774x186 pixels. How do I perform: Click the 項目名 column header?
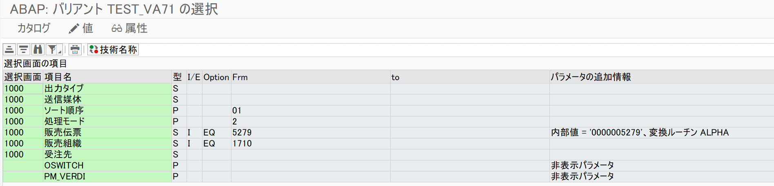click(x=58, y=77)
